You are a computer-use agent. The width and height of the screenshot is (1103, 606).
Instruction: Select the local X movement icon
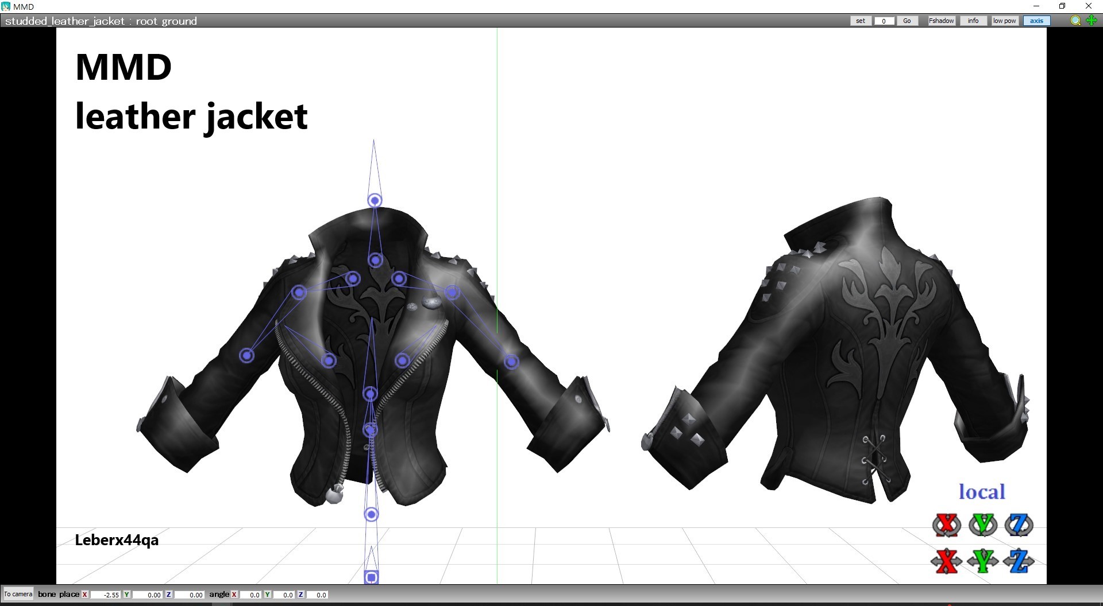click(x=947, y=561)
